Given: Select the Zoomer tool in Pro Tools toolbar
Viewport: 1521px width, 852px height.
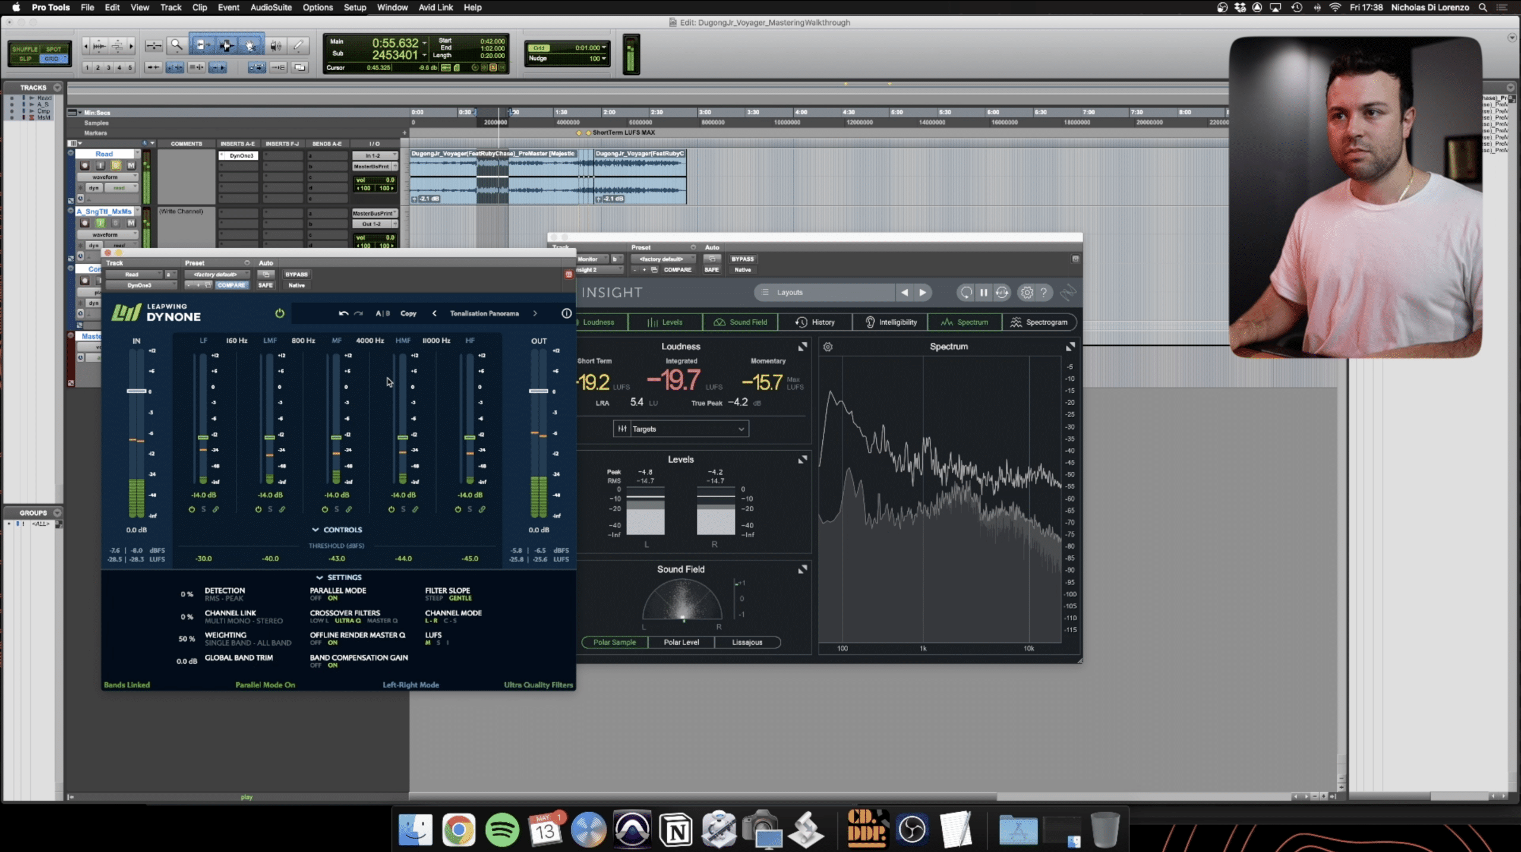Looking at the screenshot, I should [176, 45].
